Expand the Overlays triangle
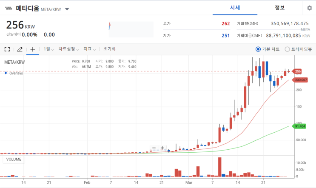This screenshot has width=316, height=188. [6, 73]
